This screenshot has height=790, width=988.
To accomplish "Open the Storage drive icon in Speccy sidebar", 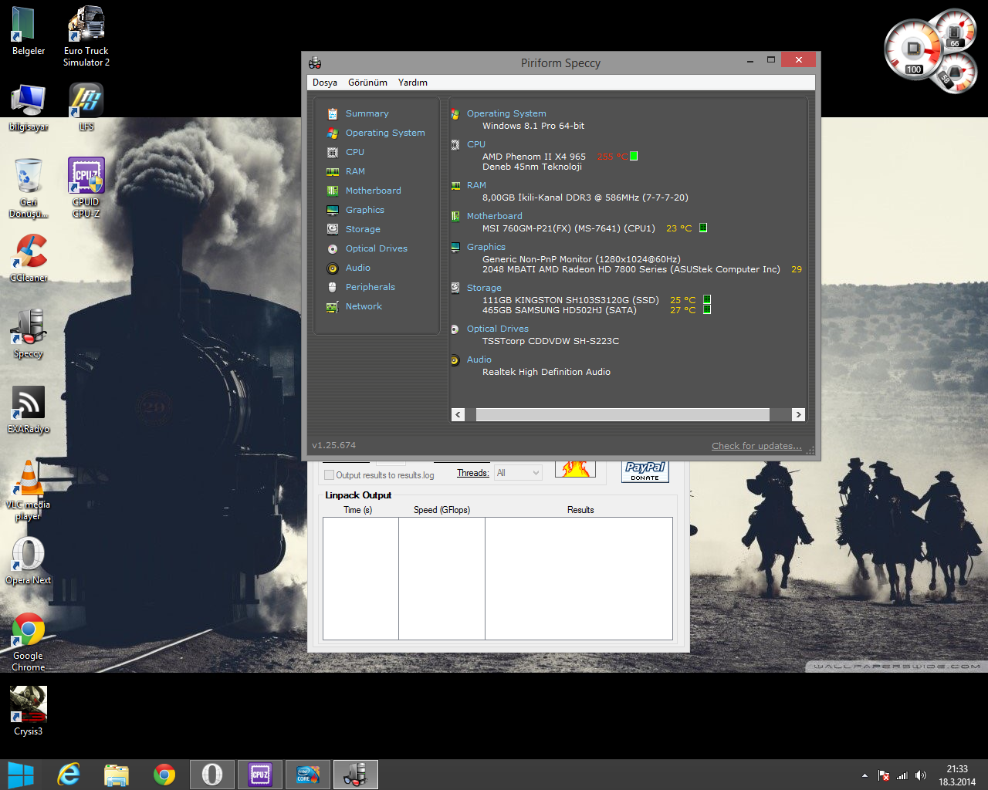I will click(333, 229).
